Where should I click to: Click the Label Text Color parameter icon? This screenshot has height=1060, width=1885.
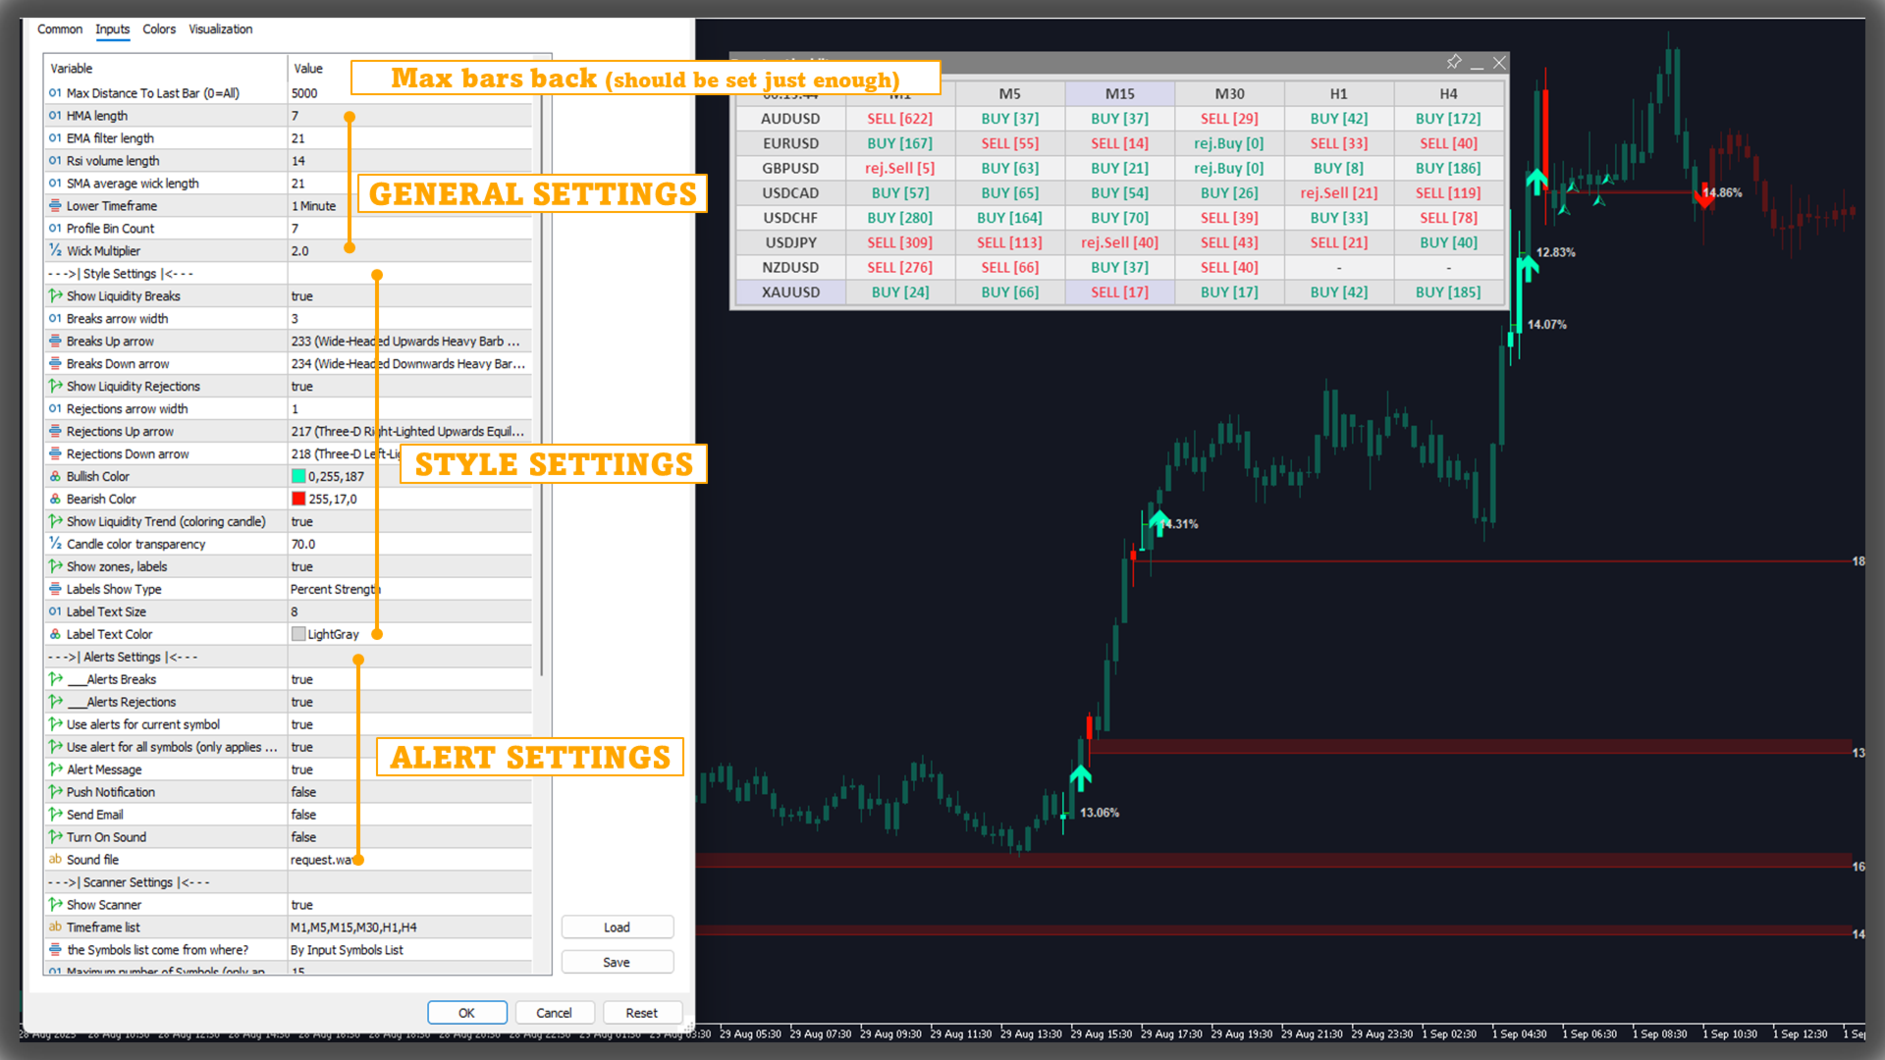55,634
